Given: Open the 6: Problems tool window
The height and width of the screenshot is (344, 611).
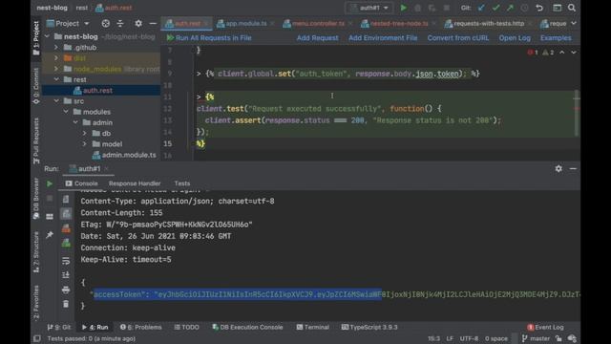Looking at the screenshot, I should point(140,327).
